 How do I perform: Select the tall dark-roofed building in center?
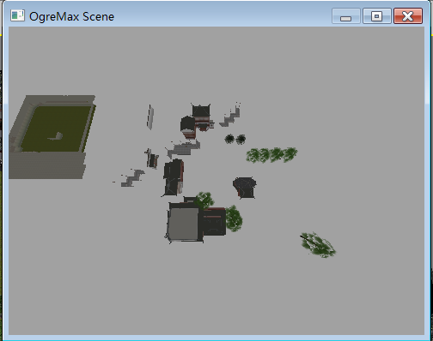tap(174, 178)
